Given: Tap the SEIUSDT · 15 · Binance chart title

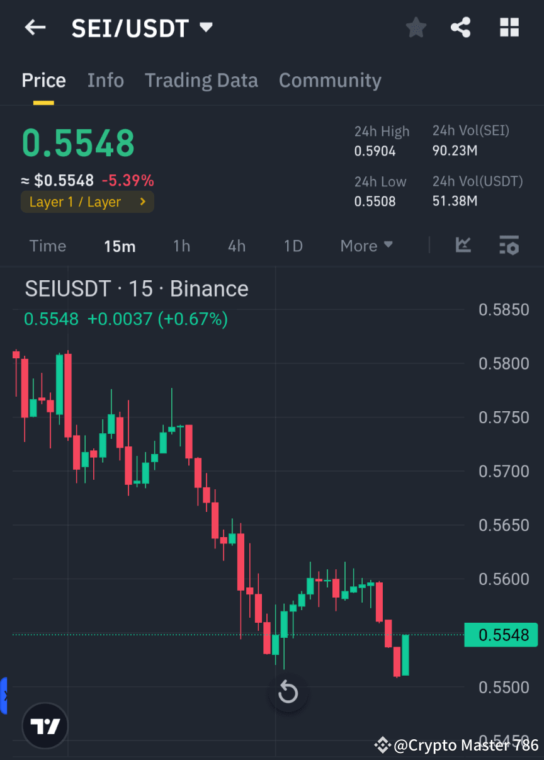Looking at the screenshot, I should pyautogui.click(x=136, y=288).
